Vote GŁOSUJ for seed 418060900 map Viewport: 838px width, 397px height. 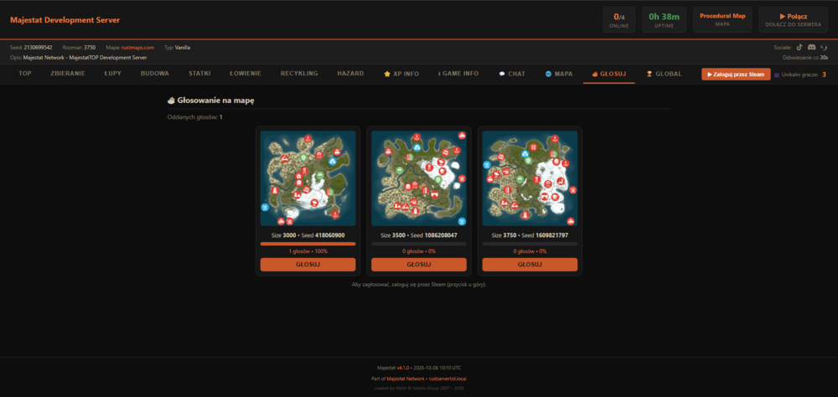(x=308, y=265)
